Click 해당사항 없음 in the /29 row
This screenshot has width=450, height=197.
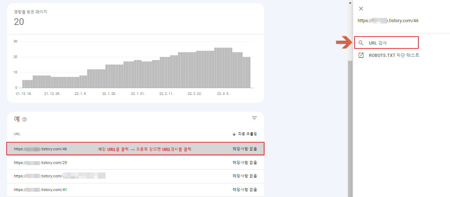pyautogui.click(x=245, y=163)
